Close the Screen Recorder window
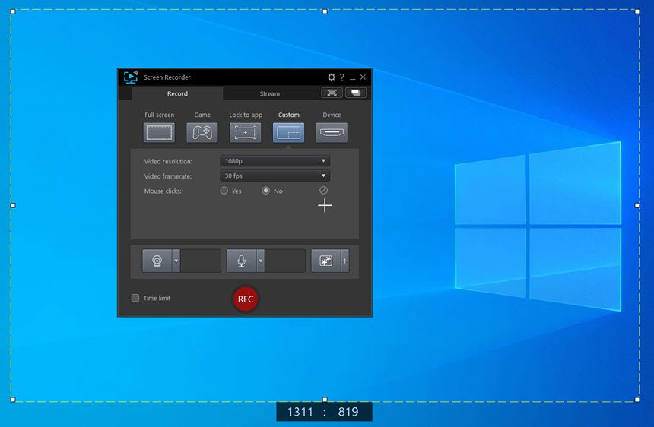The image size is (654, 427). tap(363, 77)
